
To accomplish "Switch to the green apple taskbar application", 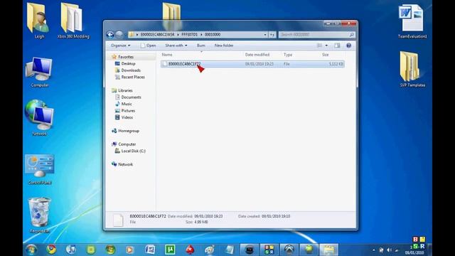I will [309, 250].
